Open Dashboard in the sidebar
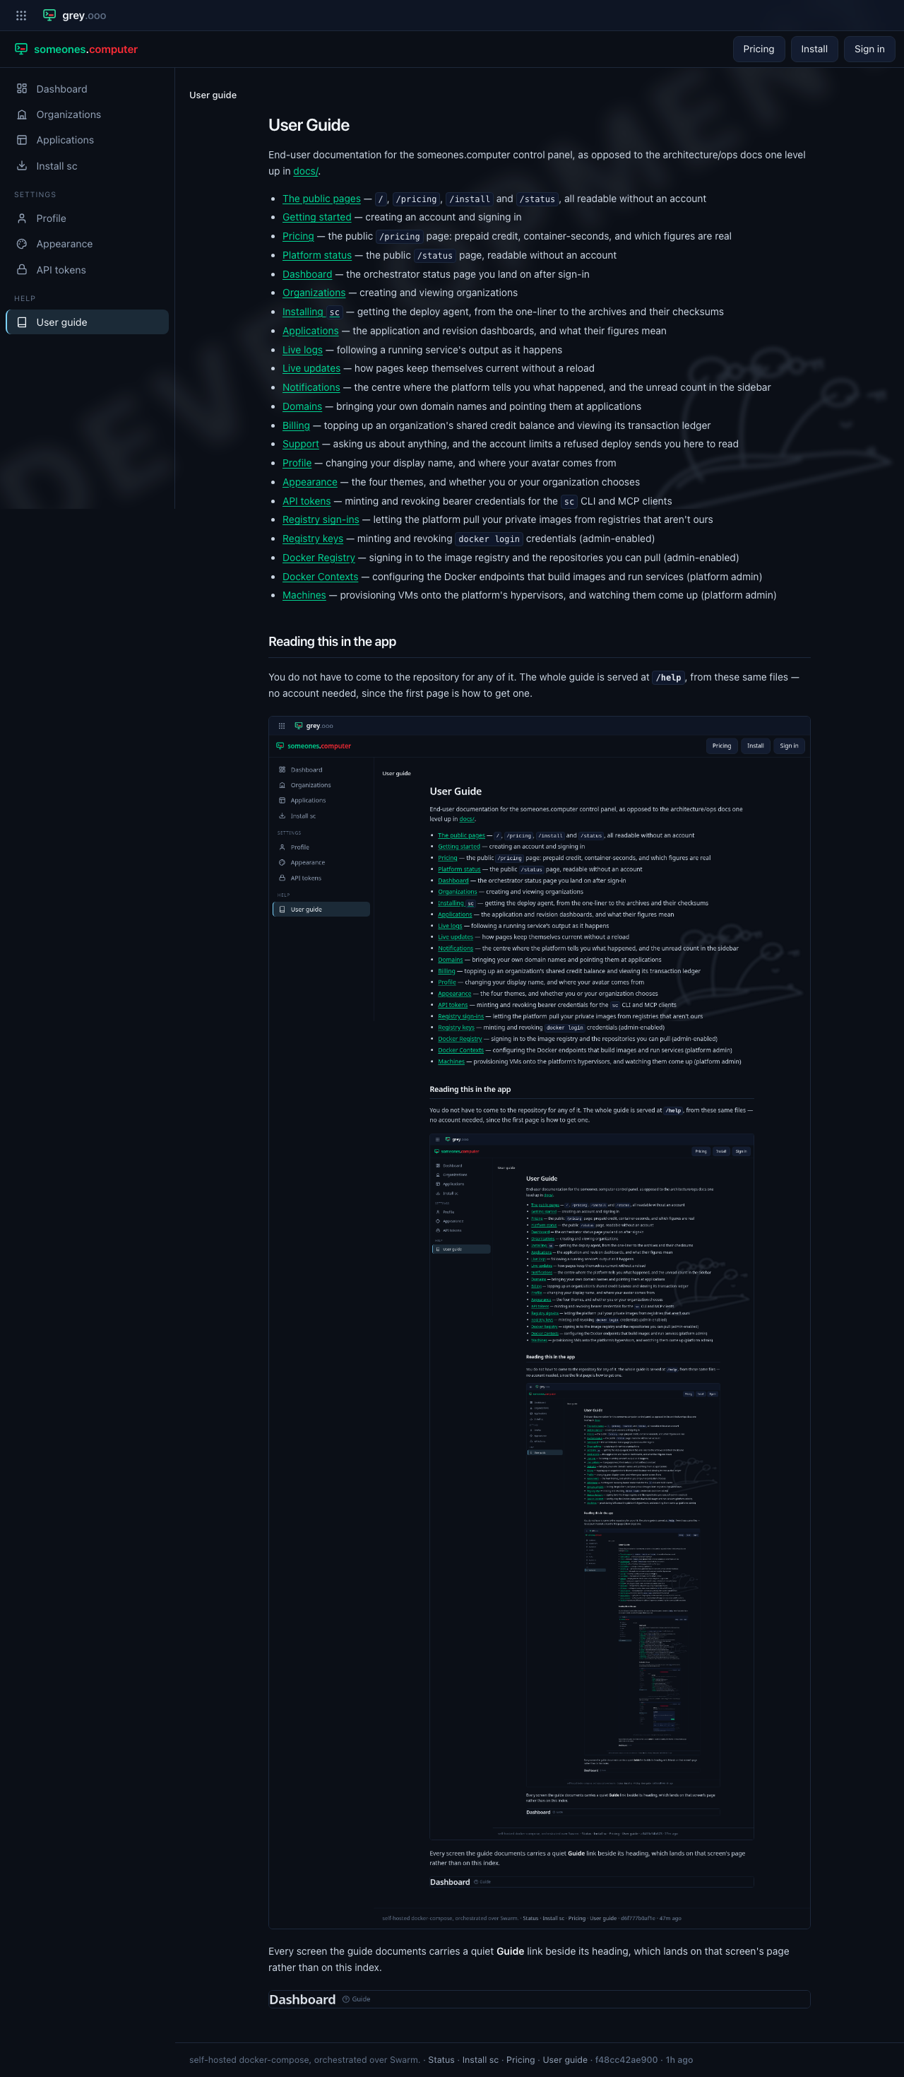 click(87, 89)
